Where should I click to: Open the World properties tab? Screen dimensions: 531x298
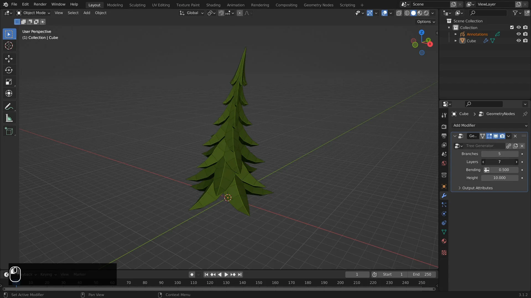pyautogui.click(x=444, y=163)
